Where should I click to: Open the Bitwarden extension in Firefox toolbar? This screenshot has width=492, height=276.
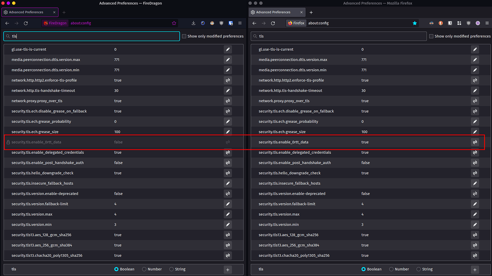coord(450,23)
